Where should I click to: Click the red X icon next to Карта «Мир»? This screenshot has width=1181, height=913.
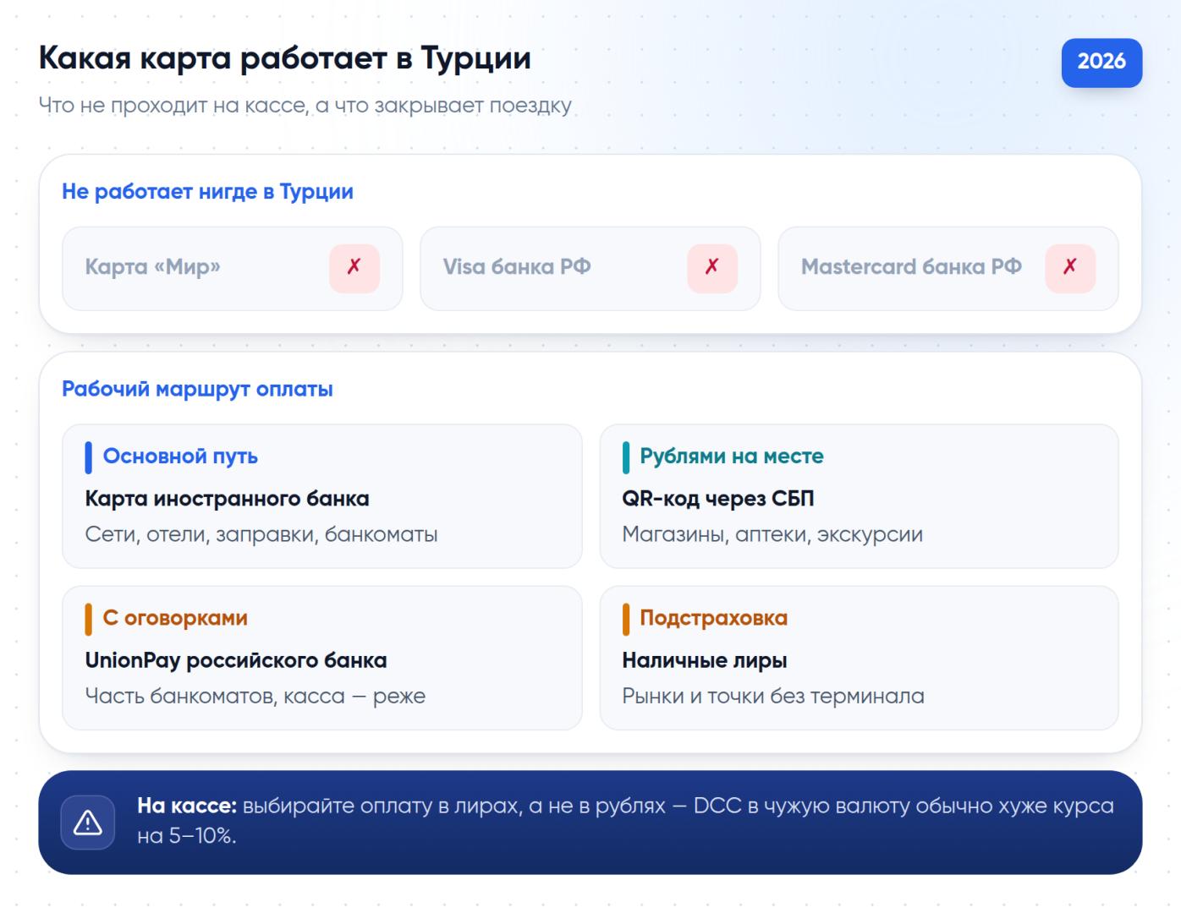(354, 268)
